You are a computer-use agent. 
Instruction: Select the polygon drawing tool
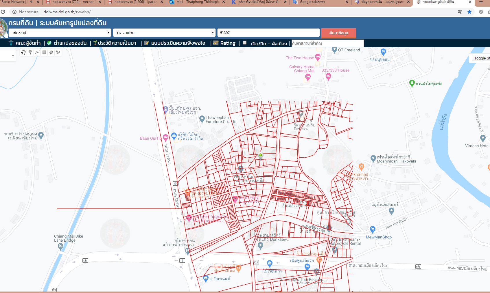tap(58, 52)
